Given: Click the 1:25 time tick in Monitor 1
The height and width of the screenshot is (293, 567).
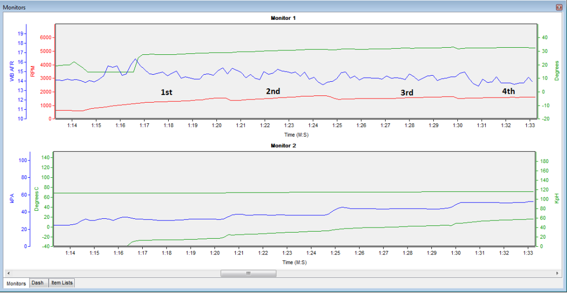Looking at the screenshot, I should 337,125.
